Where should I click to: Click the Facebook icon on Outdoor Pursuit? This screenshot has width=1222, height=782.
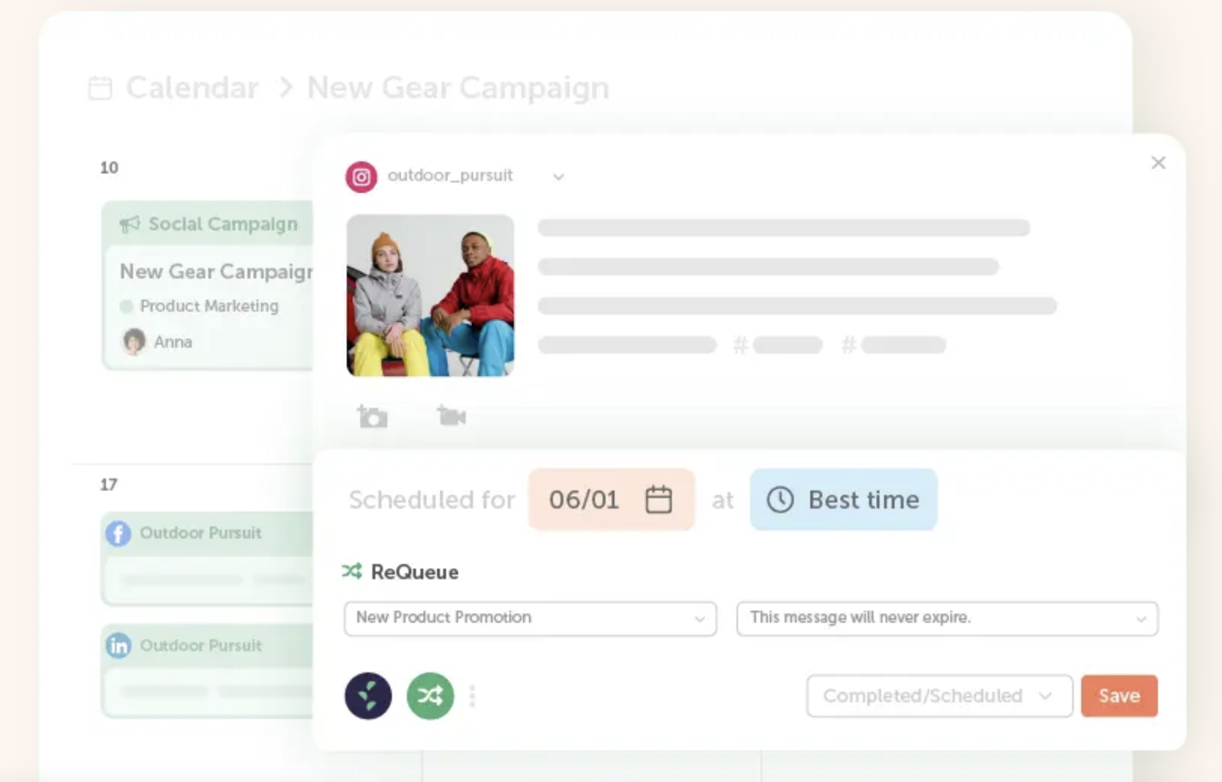pyautogui.click(x=117, y=533)
